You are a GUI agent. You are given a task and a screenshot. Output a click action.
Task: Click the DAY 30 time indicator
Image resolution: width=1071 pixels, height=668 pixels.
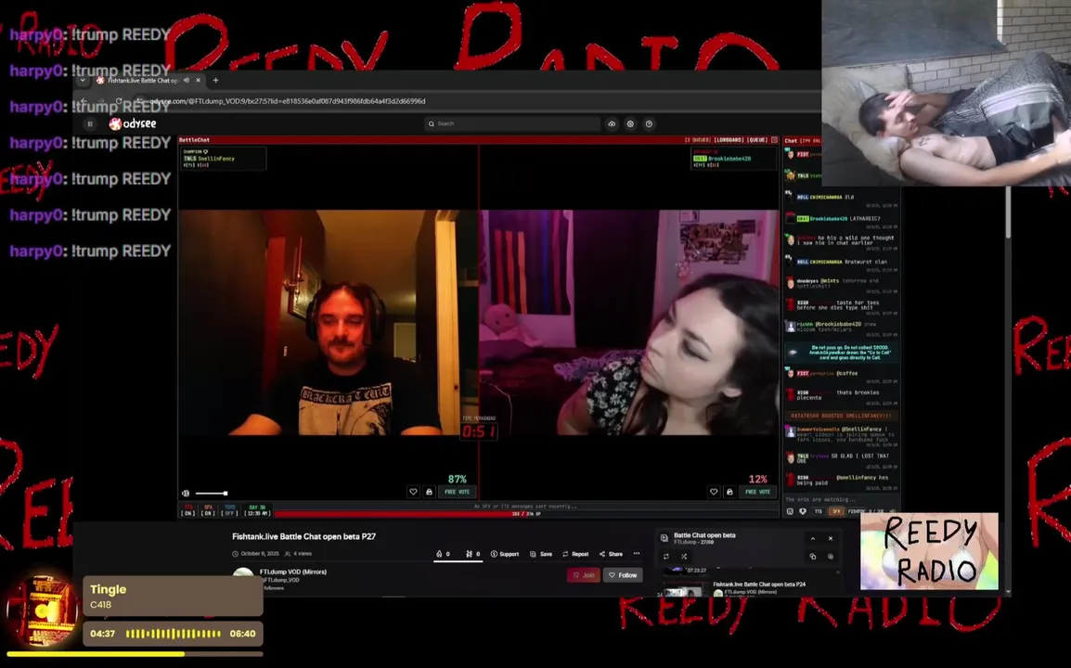257,510
